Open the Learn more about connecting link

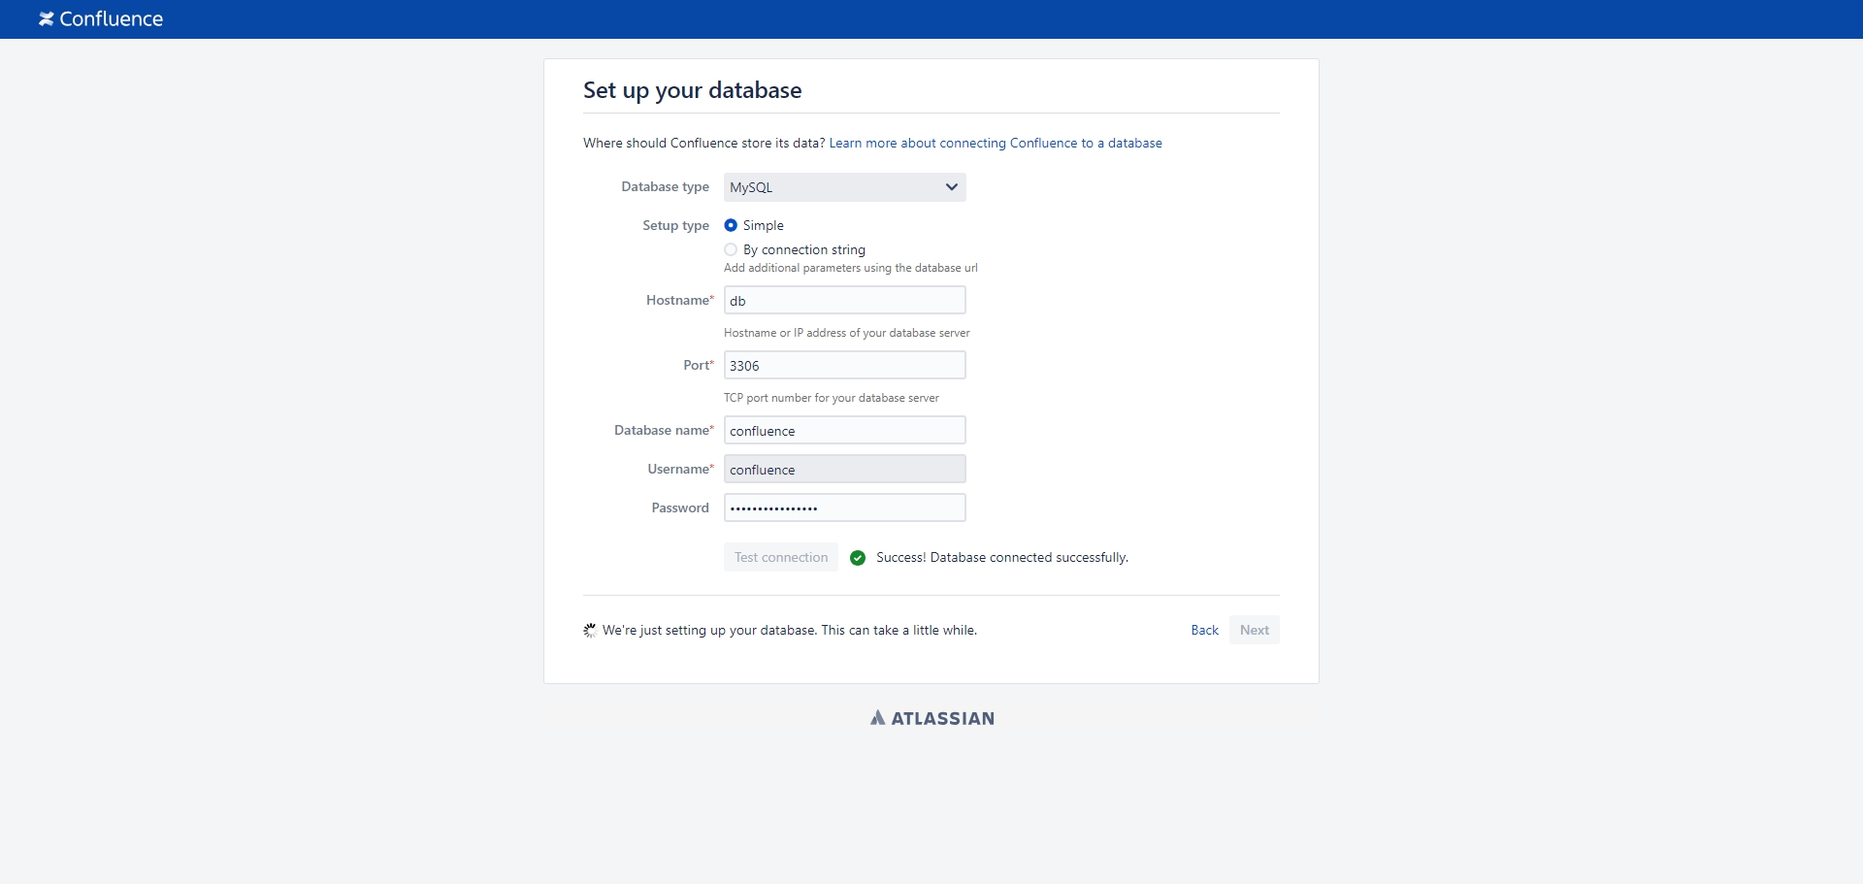995,144
